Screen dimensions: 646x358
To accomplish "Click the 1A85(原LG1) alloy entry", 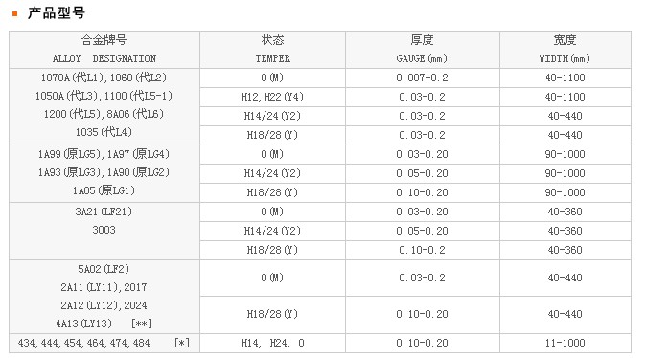I will click(x=104, y=190).
